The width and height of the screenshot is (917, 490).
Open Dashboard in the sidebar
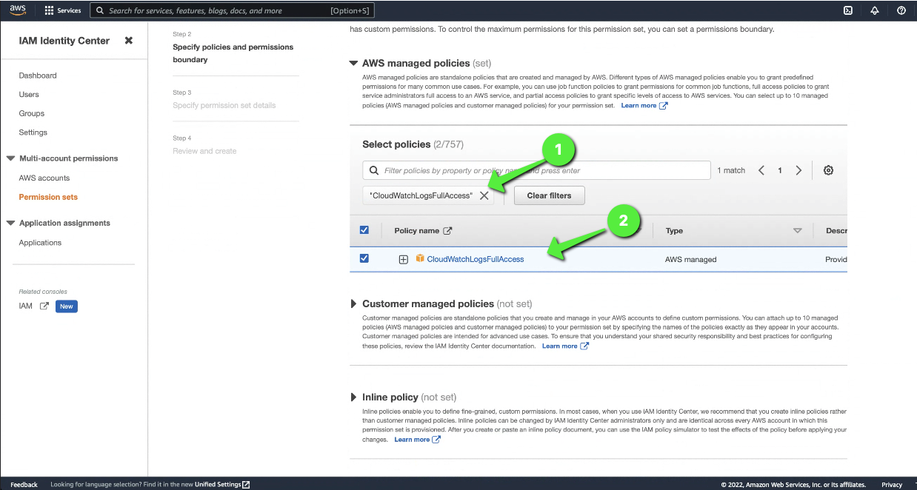(x=38, y=75)
